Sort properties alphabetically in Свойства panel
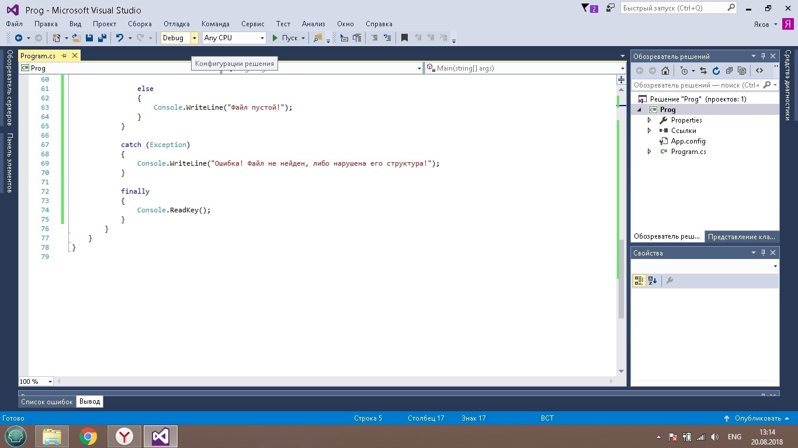This screenshot has height=448, width=798. (x=653, y=281)
